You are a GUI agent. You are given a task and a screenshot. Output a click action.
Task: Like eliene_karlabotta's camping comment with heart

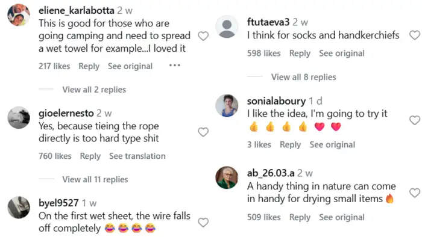[x=203, y=36]
